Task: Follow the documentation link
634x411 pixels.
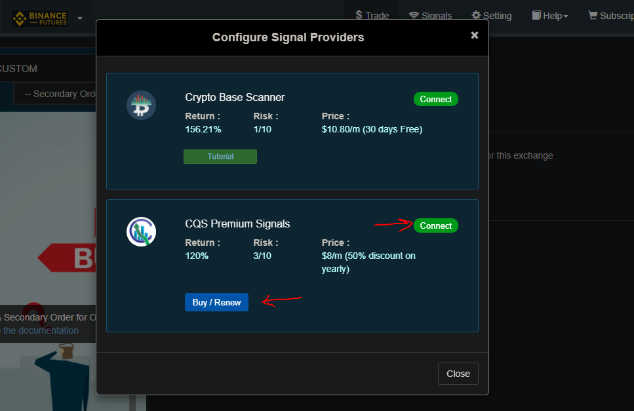Action: [x=39, y=330]
